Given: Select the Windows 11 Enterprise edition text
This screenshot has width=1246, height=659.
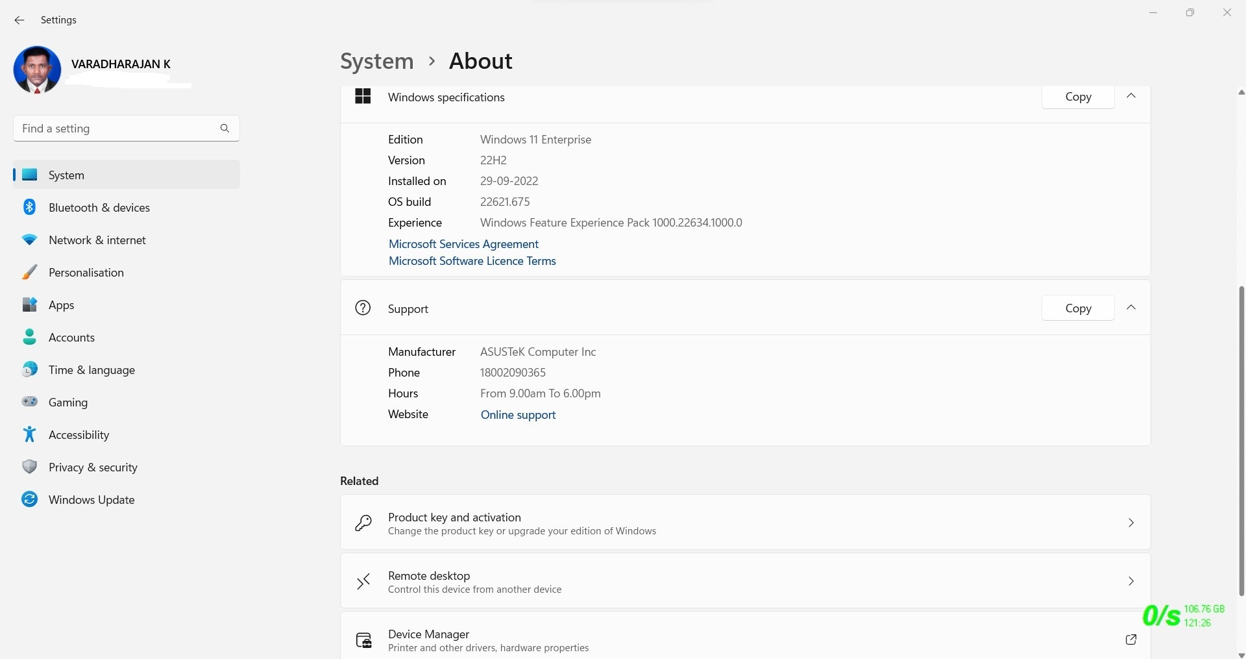Looking at the screenshot, I should coord(535,140).
